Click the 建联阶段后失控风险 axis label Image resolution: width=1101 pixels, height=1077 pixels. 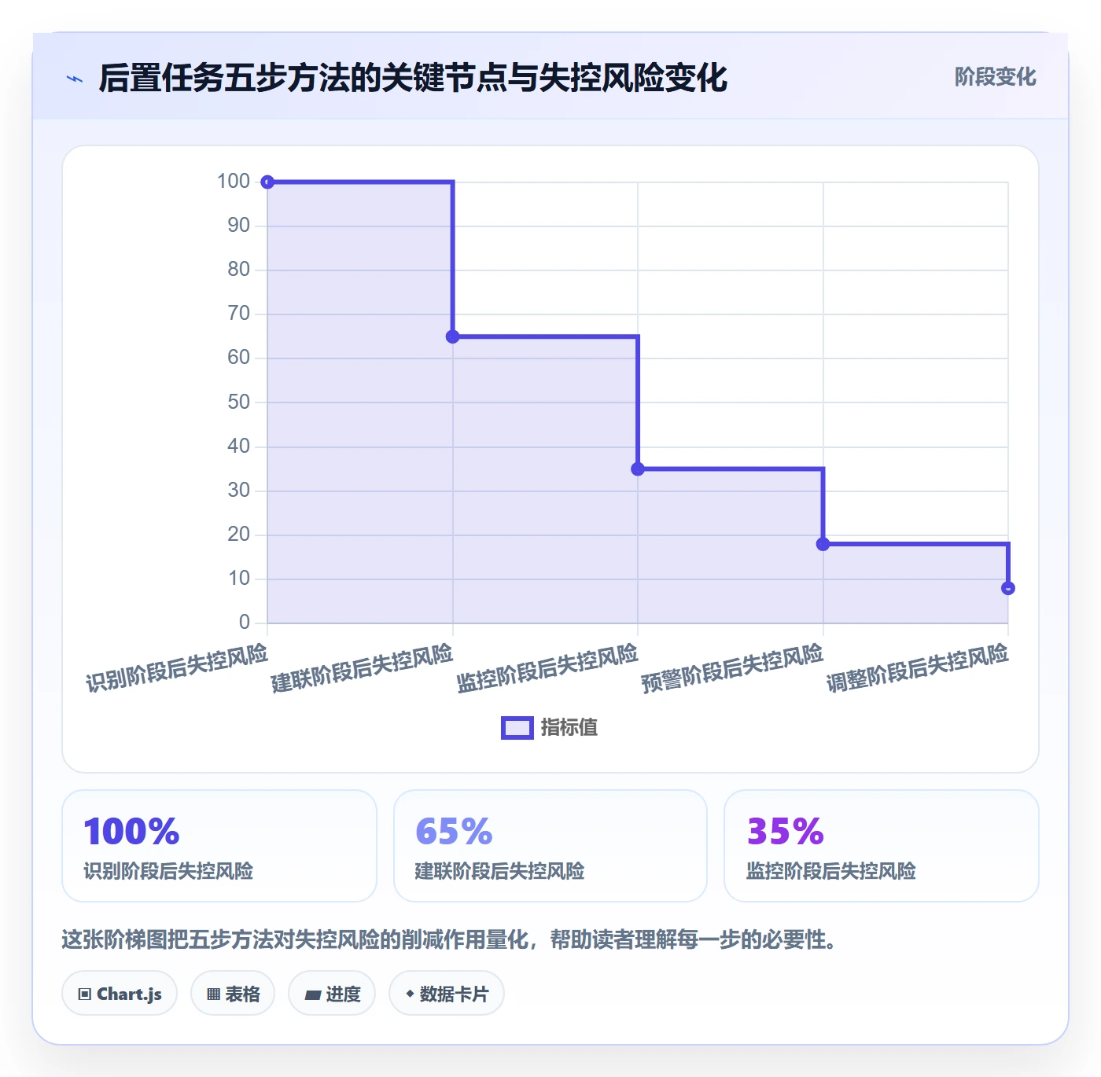362,668
